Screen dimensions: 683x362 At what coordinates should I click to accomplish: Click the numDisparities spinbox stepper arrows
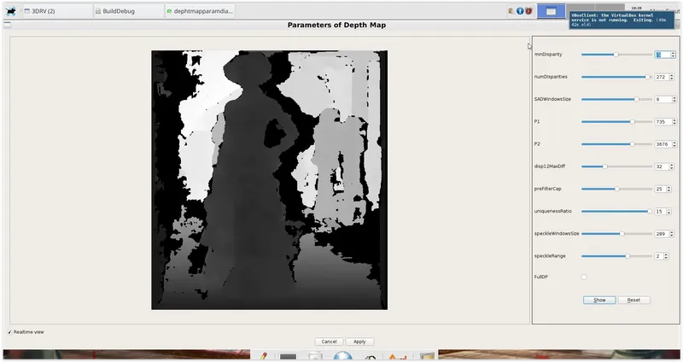672,77
